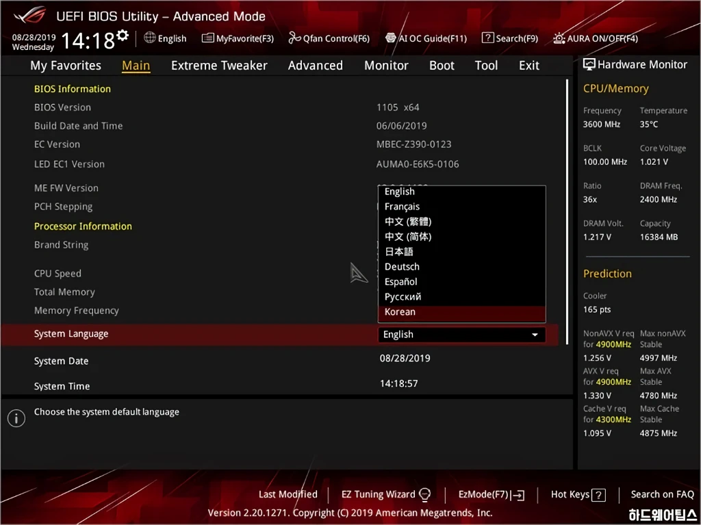Choose Русский in the language list
Viewport: 701px width, 525px height.
[462, 297]
